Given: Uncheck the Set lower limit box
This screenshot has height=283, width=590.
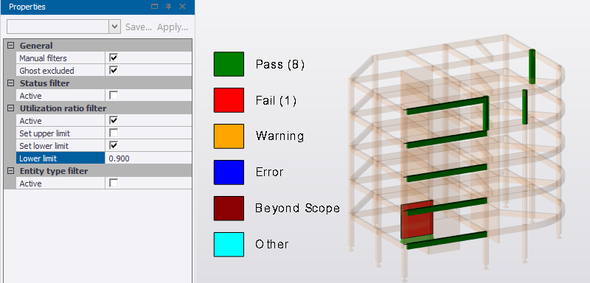Looking at the screenshot, I should tap(114, 145).
